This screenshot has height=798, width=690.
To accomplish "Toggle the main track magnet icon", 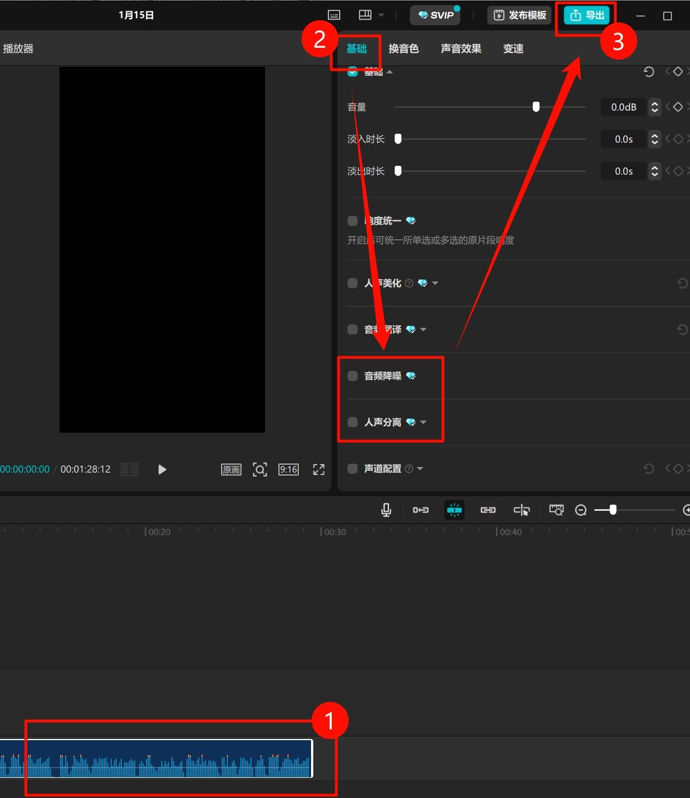I will (421, 510).
